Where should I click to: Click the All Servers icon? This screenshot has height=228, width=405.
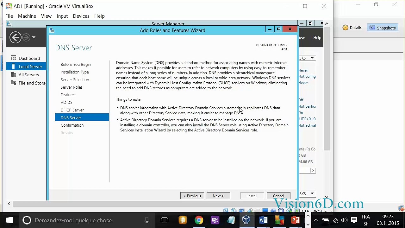[x=14, y=75]
